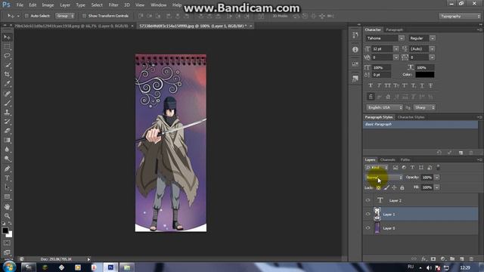Select the Gradient tool

coord(7,141)
